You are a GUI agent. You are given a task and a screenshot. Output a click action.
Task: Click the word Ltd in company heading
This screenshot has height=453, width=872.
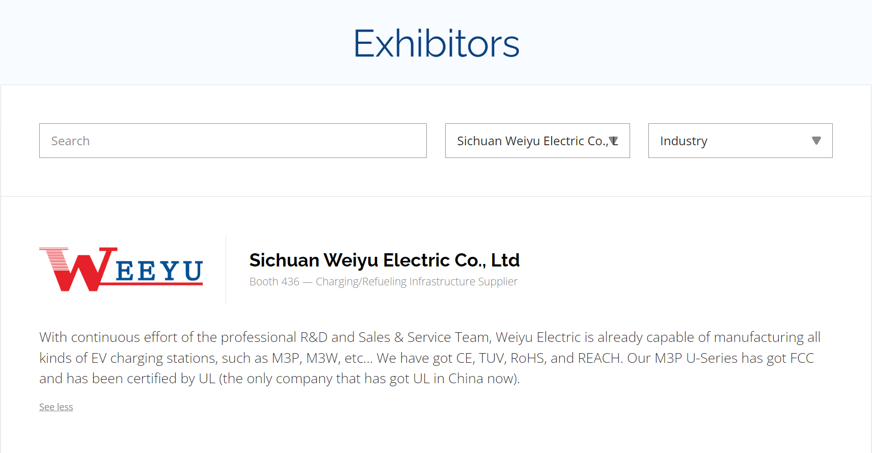tap(505, 260)
